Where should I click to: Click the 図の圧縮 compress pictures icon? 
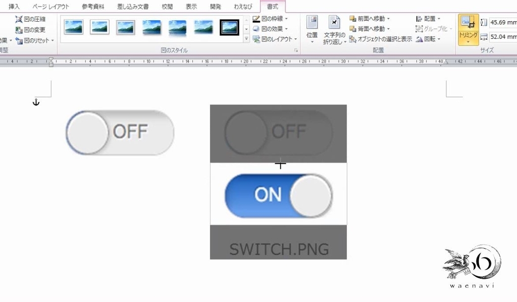tap(19, 19)
